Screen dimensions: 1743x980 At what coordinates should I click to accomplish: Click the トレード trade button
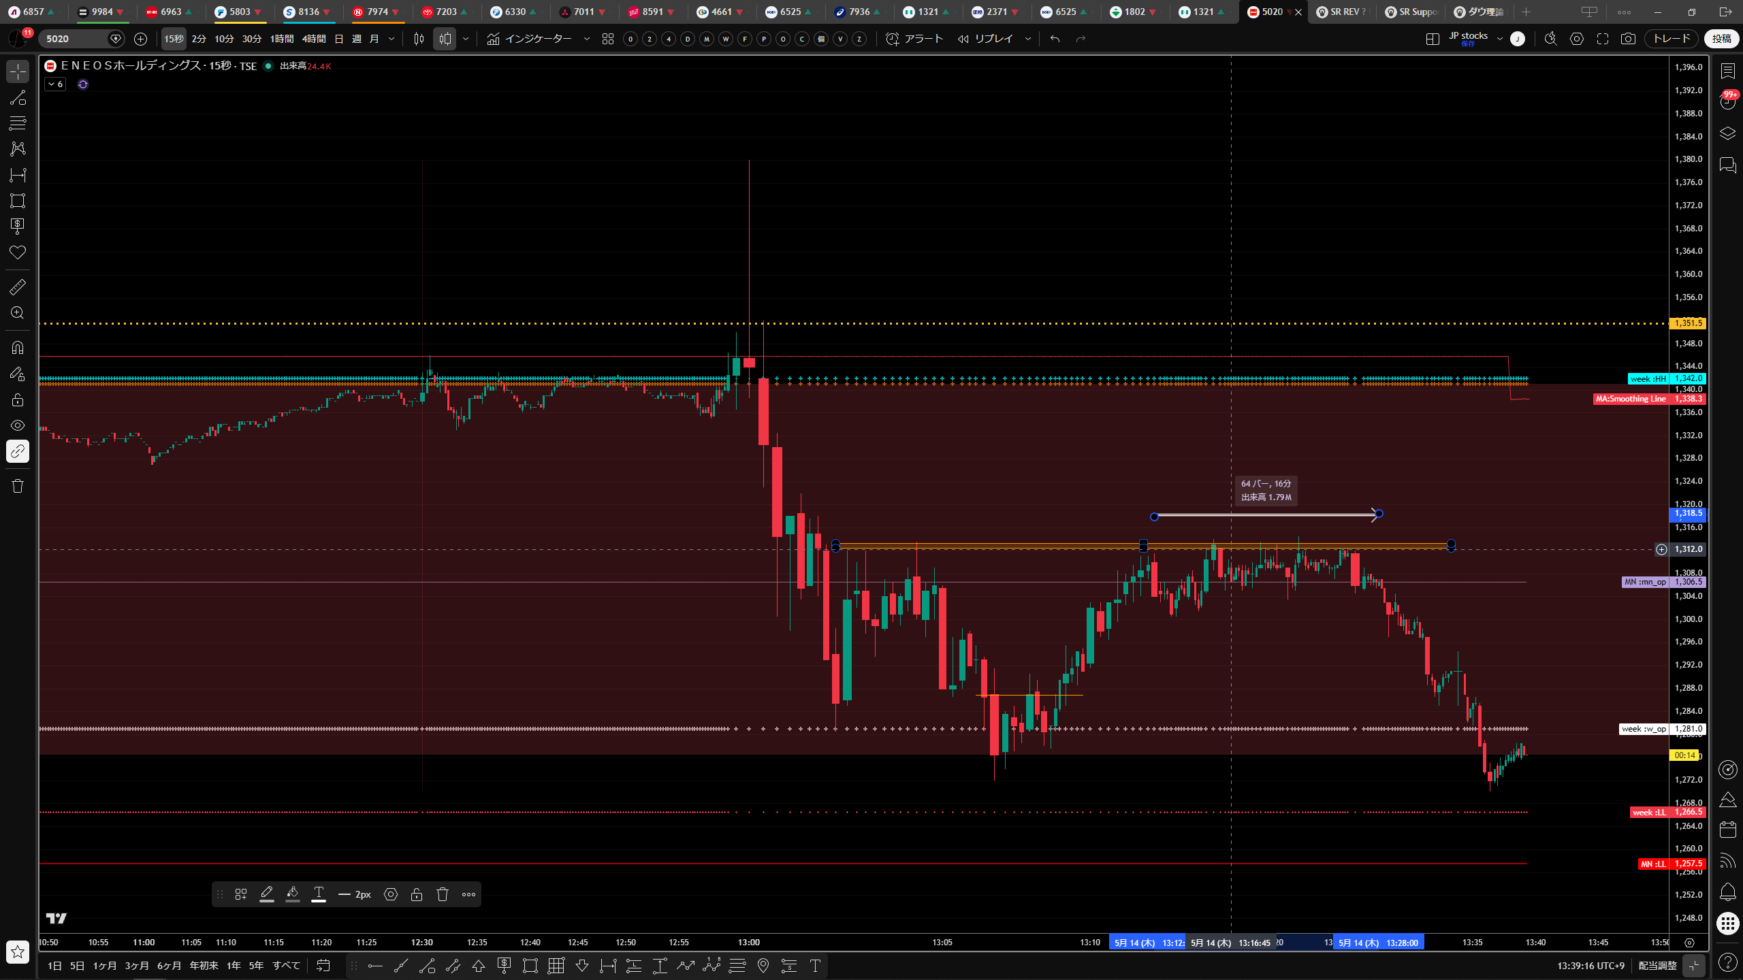tap(1672, 39)
